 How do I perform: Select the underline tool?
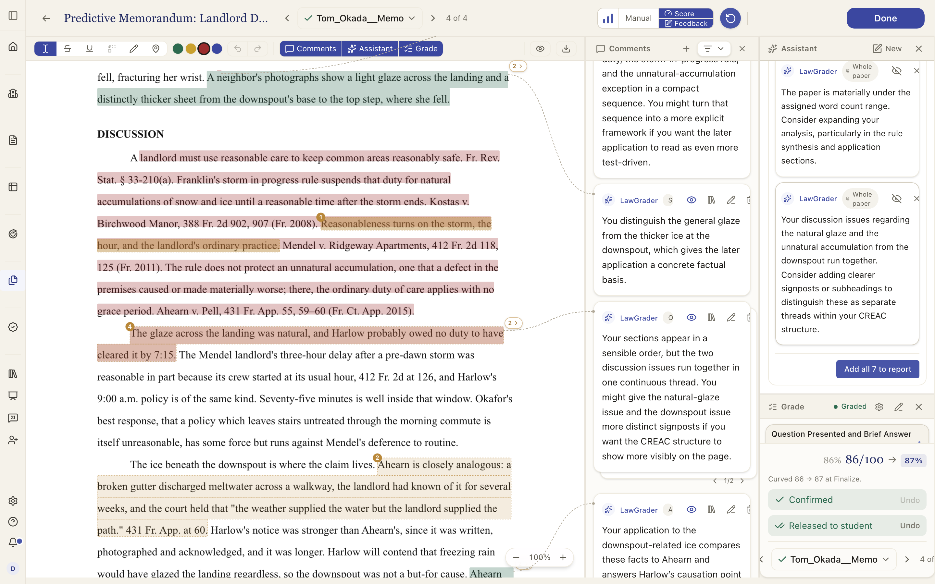[89, 49]
